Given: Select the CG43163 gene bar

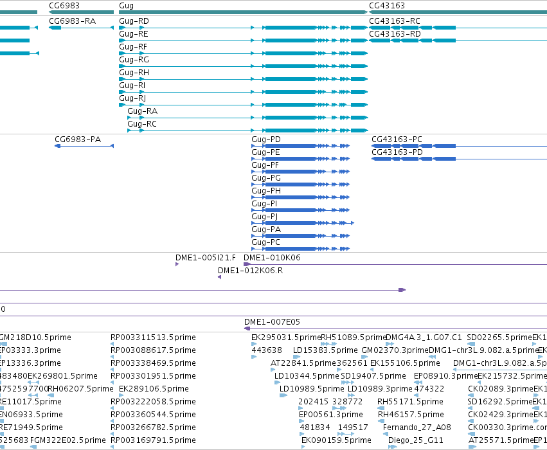Looking at the screenshot, I should tap(458, 12).
